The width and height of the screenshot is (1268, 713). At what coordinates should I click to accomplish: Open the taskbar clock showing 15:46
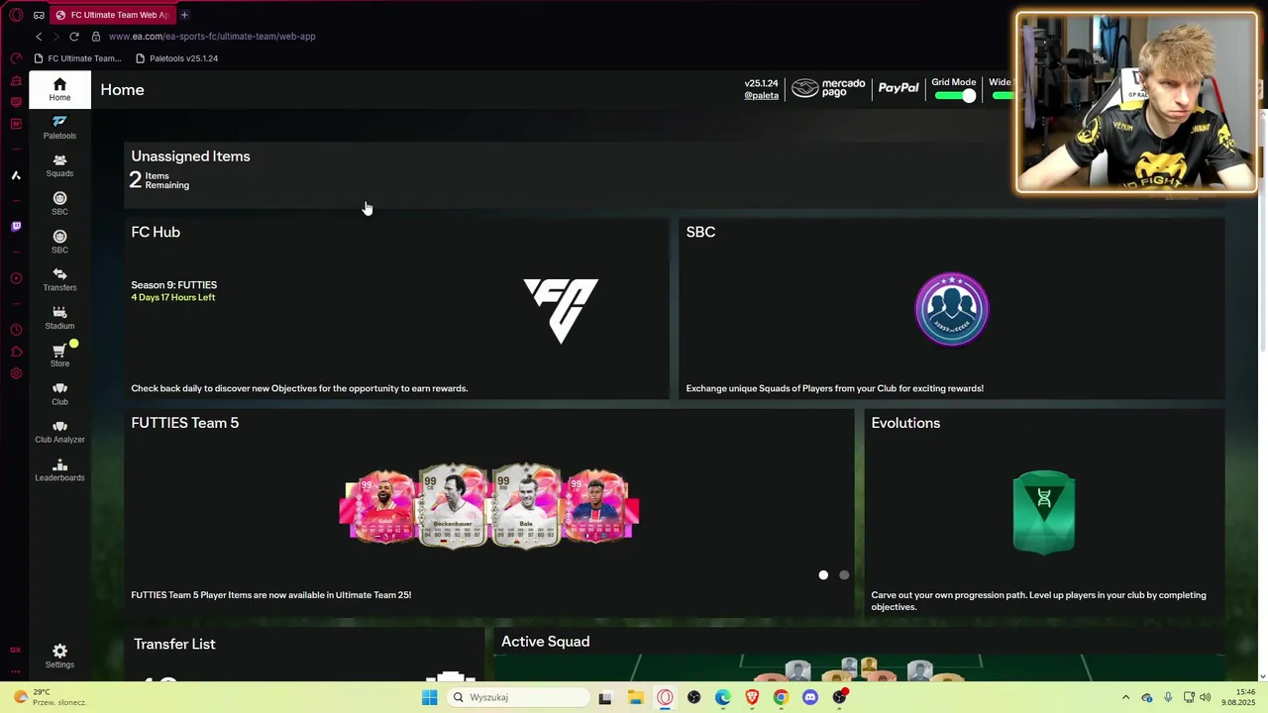pos(1239,697)
